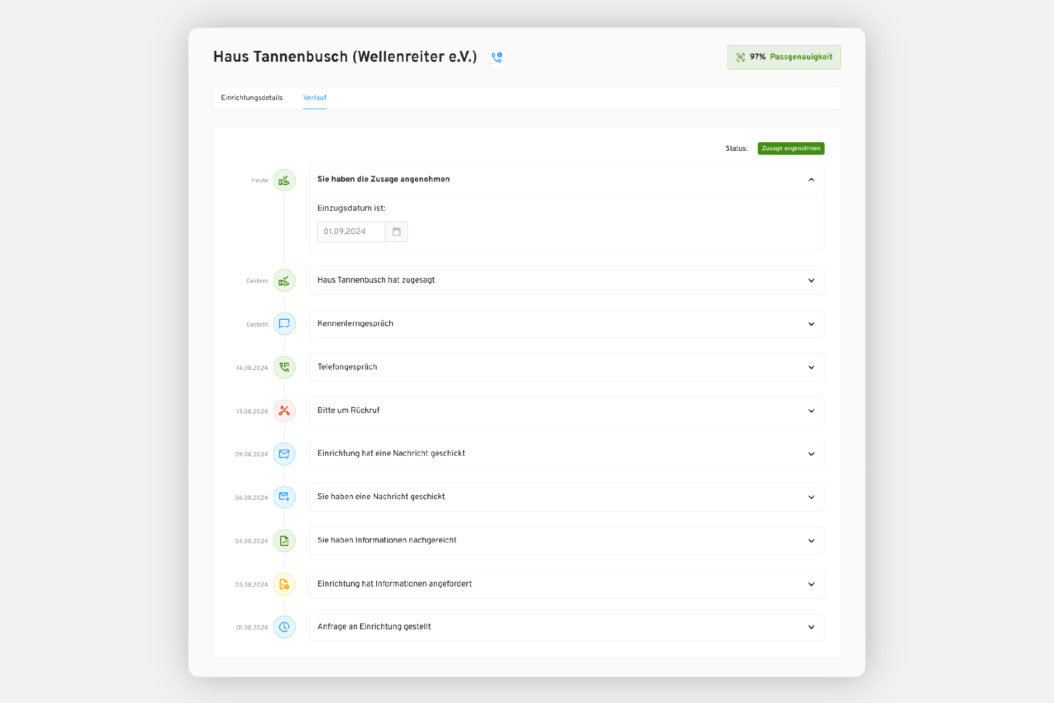Click the Heute handshake timeline icon
1054x703 pixels.
click(x=284, y=180)
